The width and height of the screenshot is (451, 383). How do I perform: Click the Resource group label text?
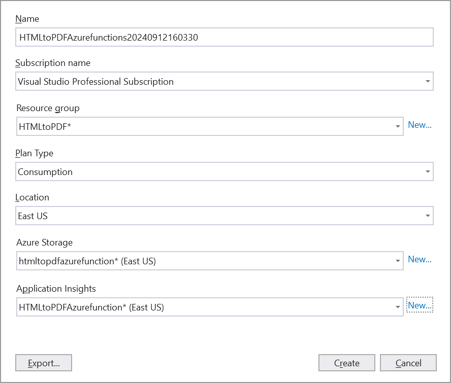[x=48, y=108]
